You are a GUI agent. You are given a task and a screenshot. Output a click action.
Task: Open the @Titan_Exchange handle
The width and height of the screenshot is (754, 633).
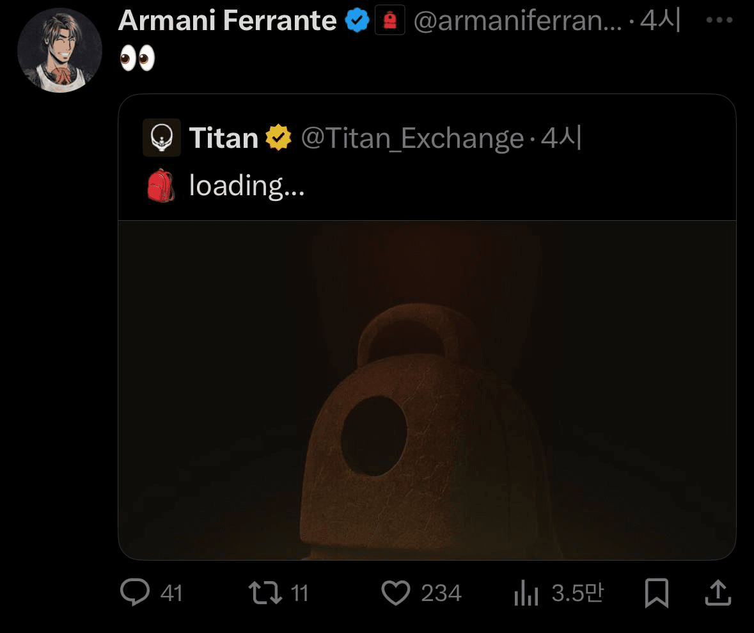(x=412, y=138)
